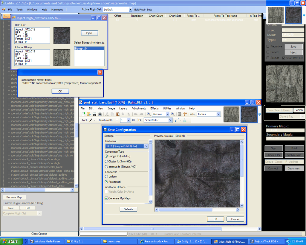Toggle the Generate Mip Maps checkbox

(106, 198)
